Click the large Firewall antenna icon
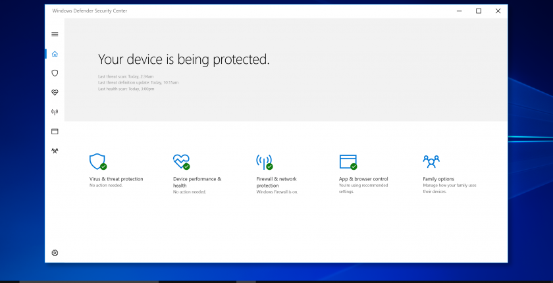 point(265,162)
